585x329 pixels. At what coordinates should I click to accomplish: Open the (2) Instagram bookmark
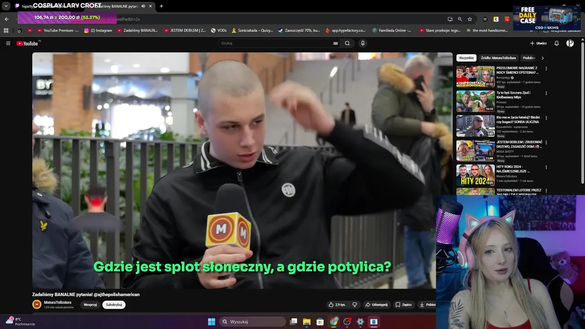[98, 31]
